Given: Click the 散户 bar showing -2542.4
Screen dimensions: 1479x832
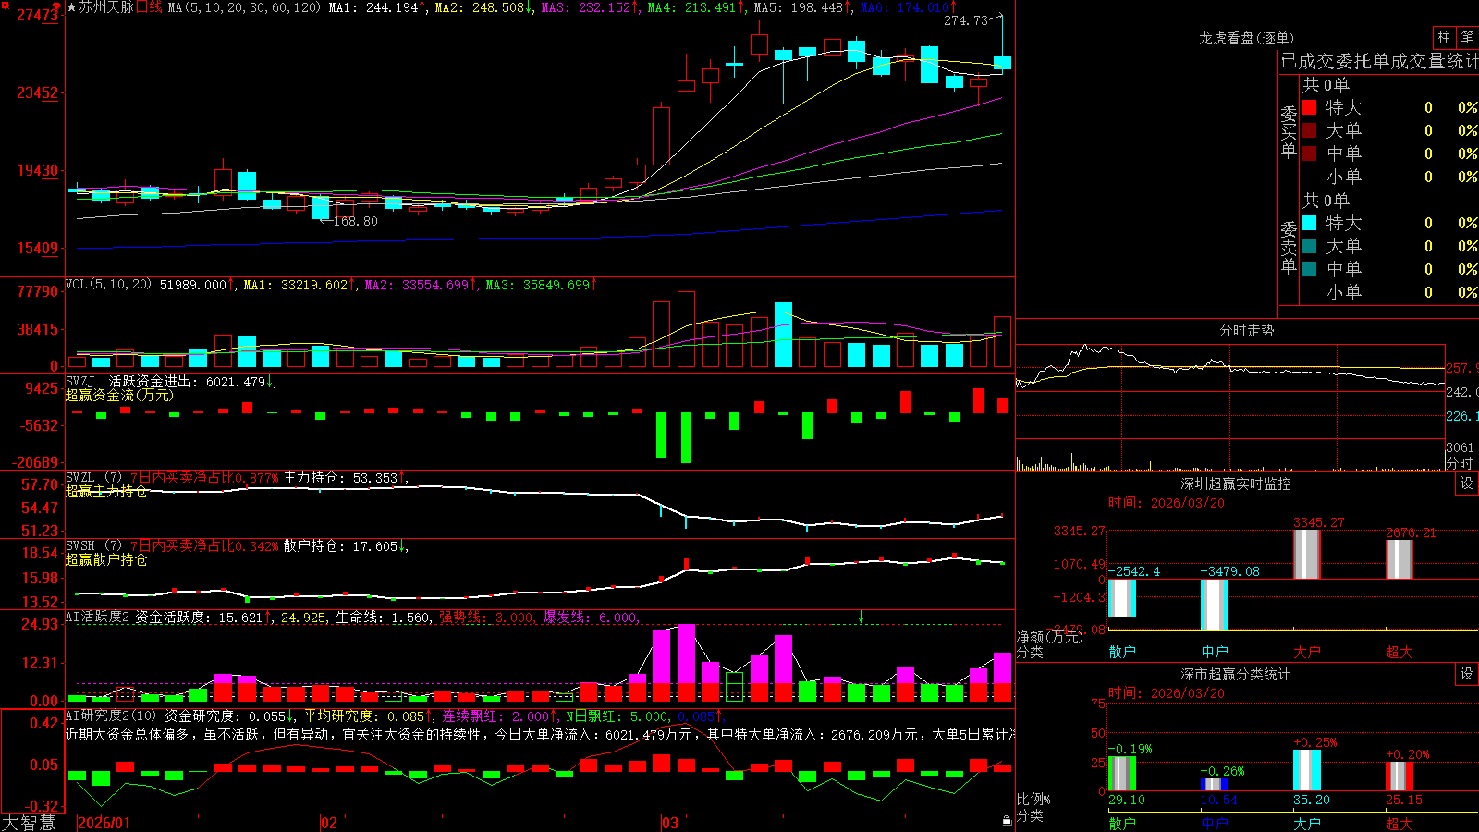Looking at the screenshot, I should pyautogui.click(x=1122, y=598).
